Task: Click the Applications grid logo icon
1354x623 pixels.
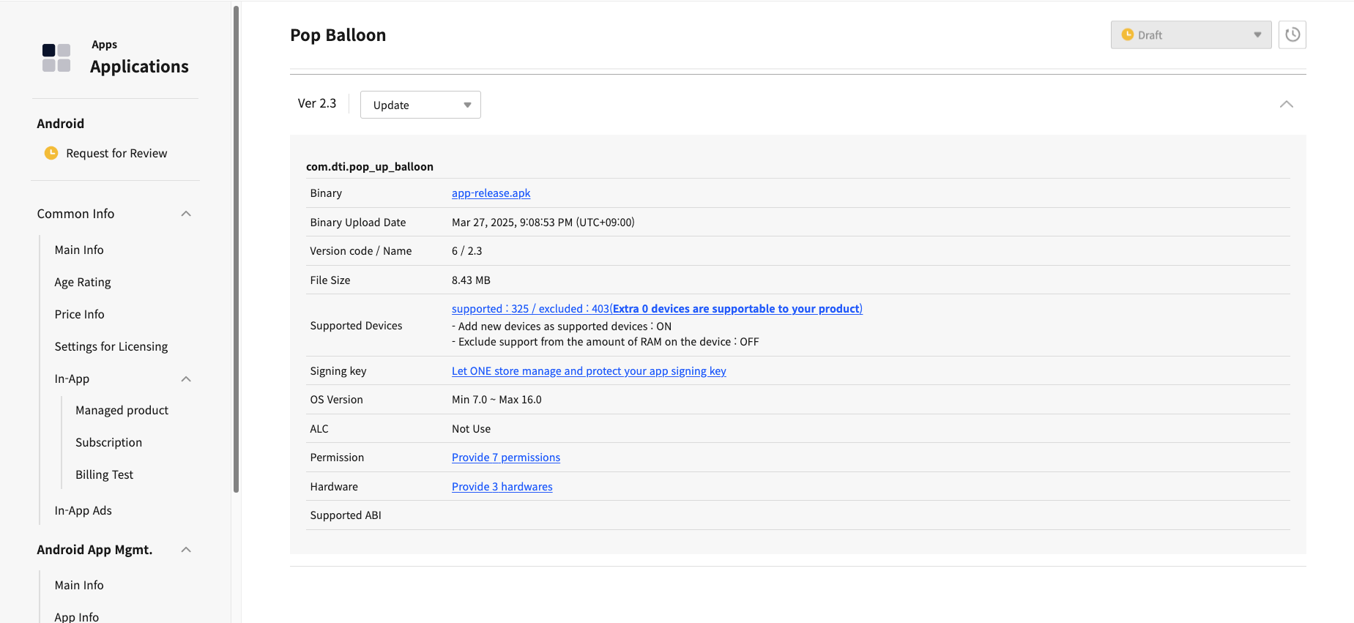Action: (x=56, y=58)
